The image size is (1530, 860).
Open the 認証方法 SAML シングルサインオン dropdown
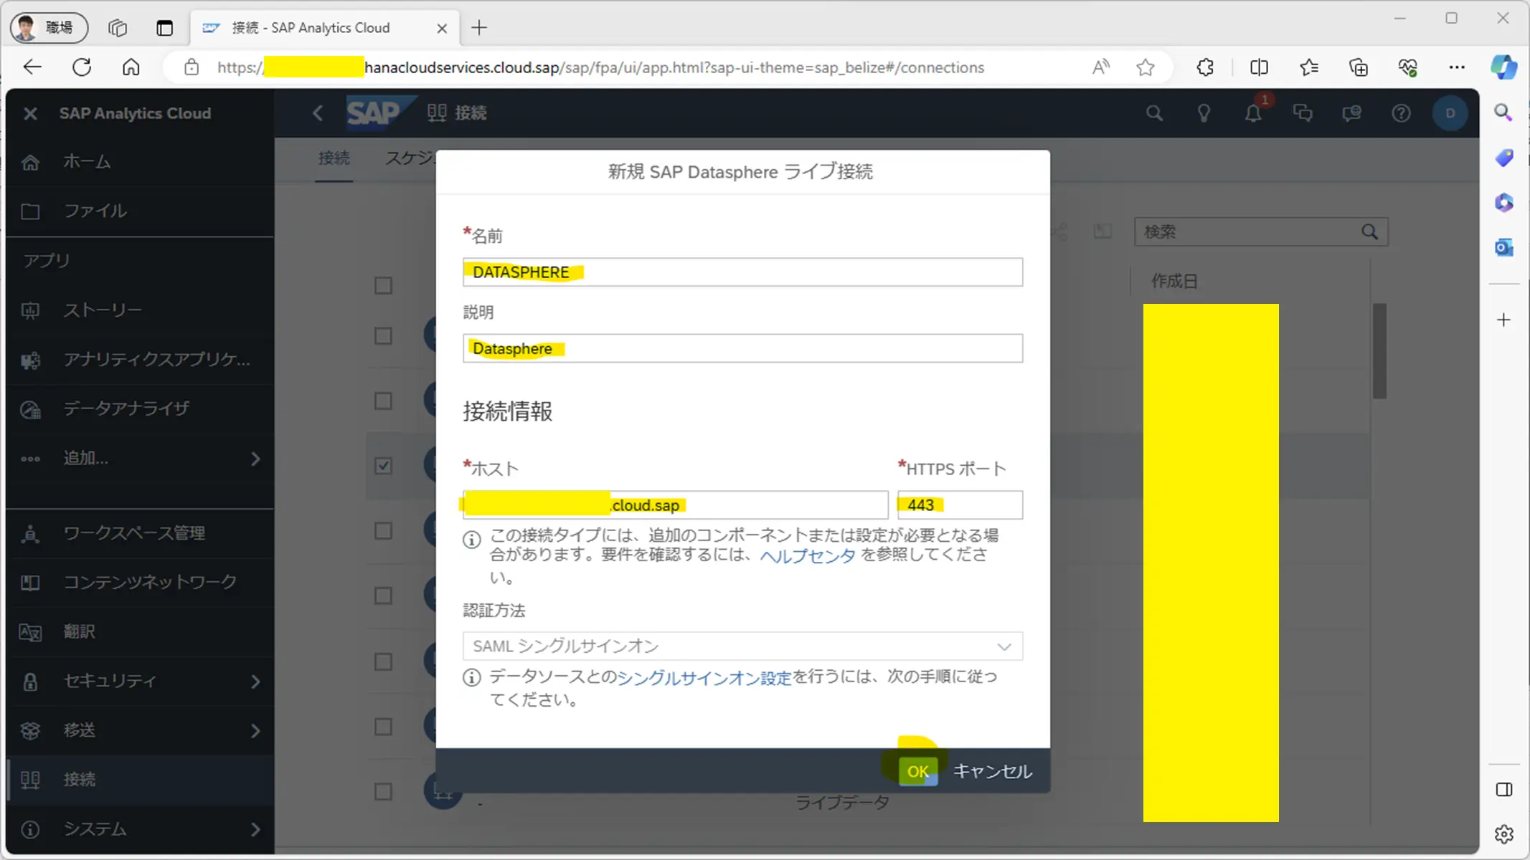coord(742,646)
